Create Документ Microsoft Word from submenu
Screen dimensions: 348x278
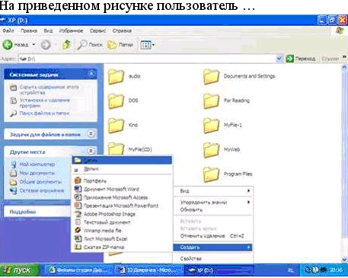point(122,189)
